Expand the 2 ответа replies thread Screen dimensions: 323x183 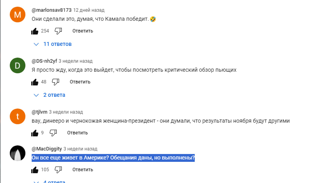pyautogui.click(x=50, y=95)
